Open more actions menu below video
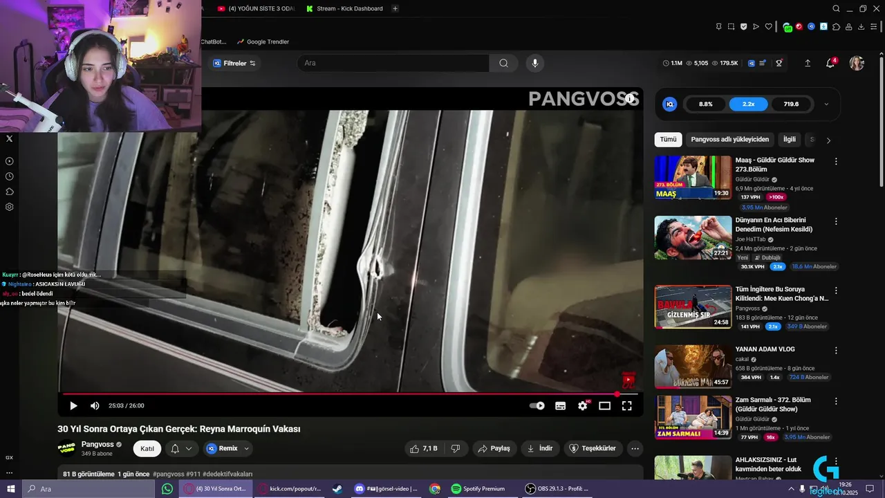 (635, 449)
